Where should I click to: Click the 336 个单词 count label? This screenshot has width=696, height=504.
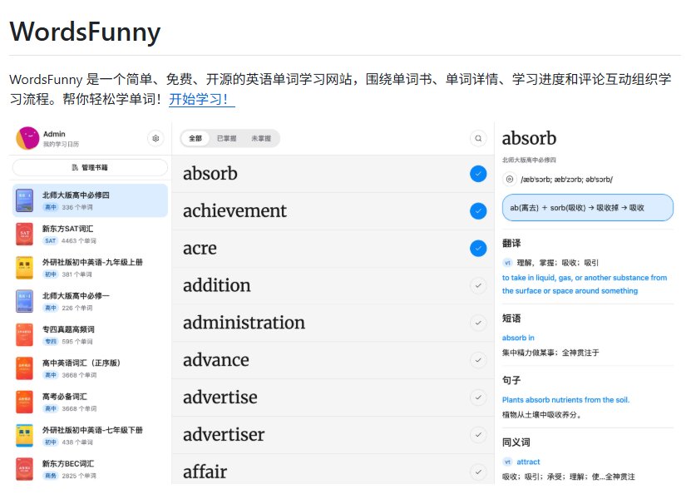tap(77, 207)
